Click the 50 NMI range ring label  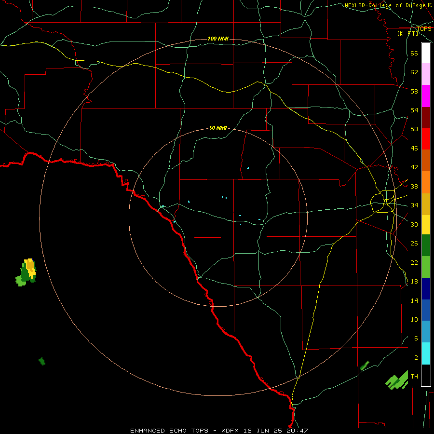tap(218, 128)
